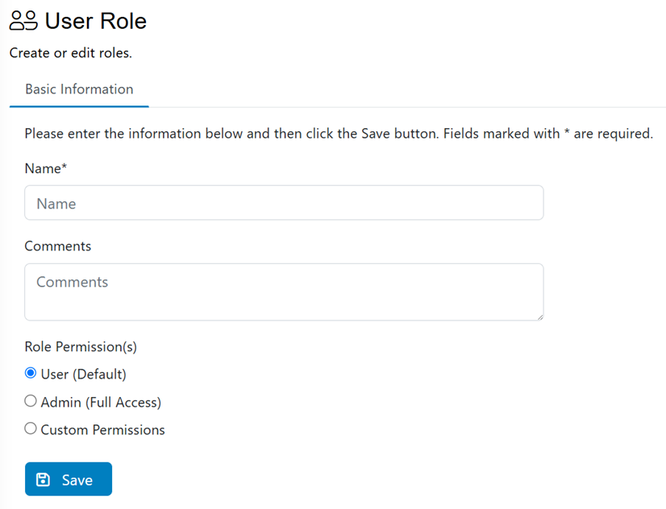Select the User (Default) radio button
The width and height of the screenshot is (666, 509).
31,373
